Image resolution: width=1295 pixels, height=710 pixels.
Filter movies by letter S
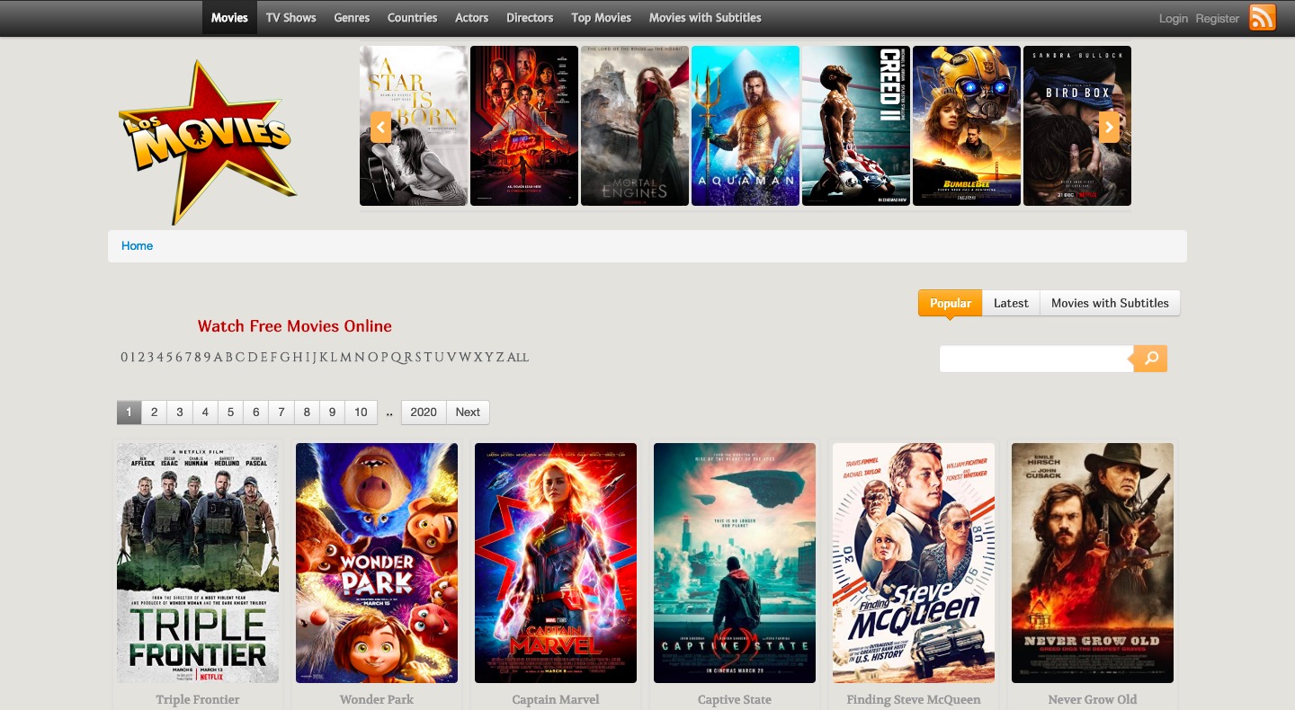coord(418,357)
